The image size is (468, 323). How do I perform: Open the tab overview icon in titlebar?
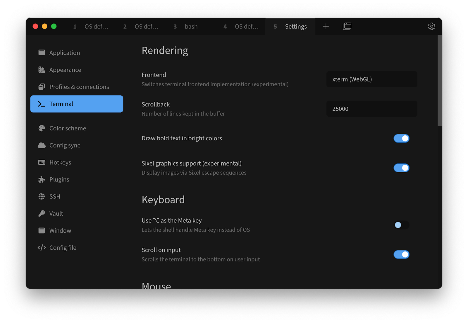[x=347, y=26]
